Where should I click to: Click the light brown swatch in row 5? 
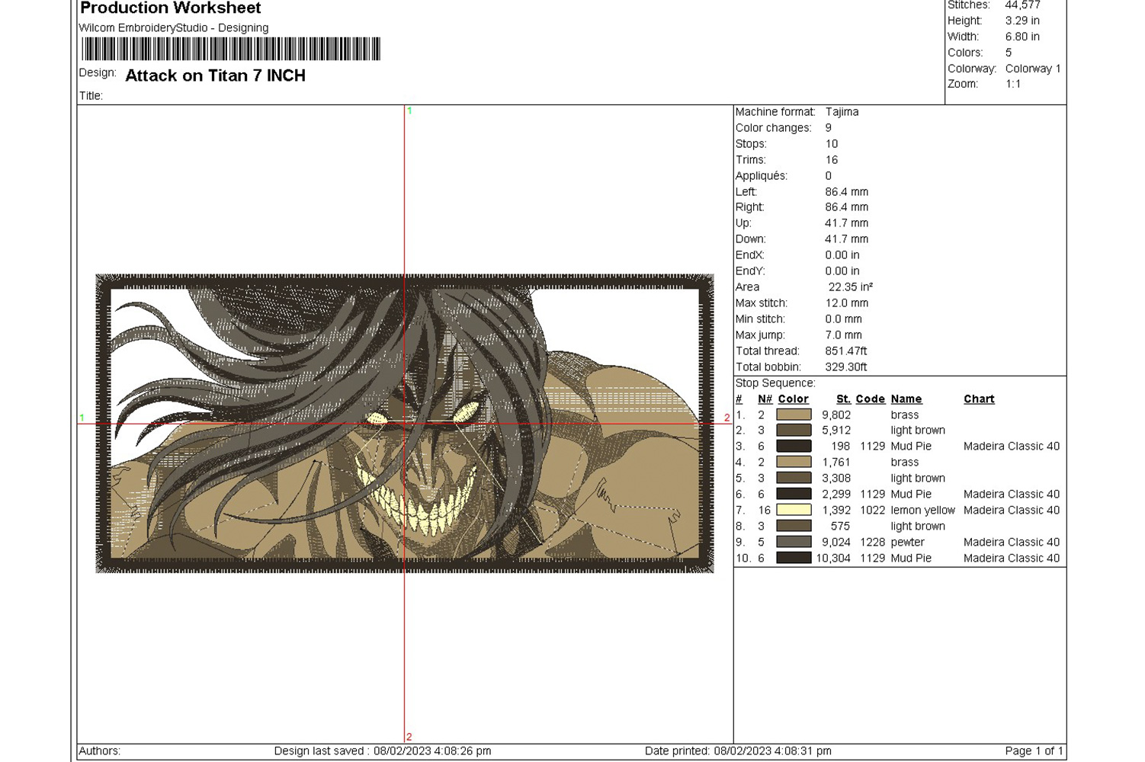point(794,478)
